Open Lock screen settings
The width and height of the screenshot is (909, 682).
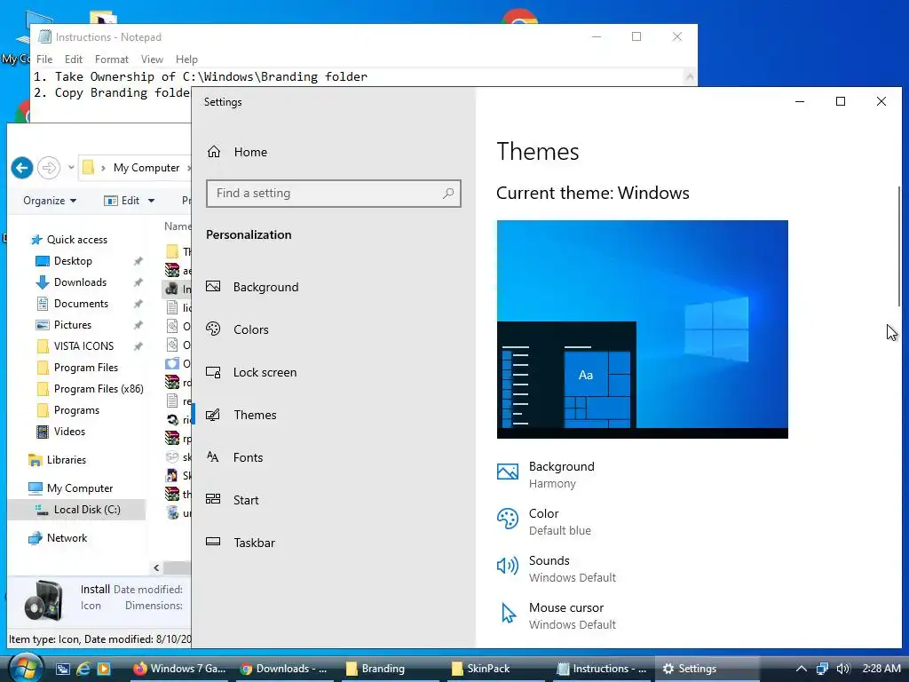click(251, 372)
